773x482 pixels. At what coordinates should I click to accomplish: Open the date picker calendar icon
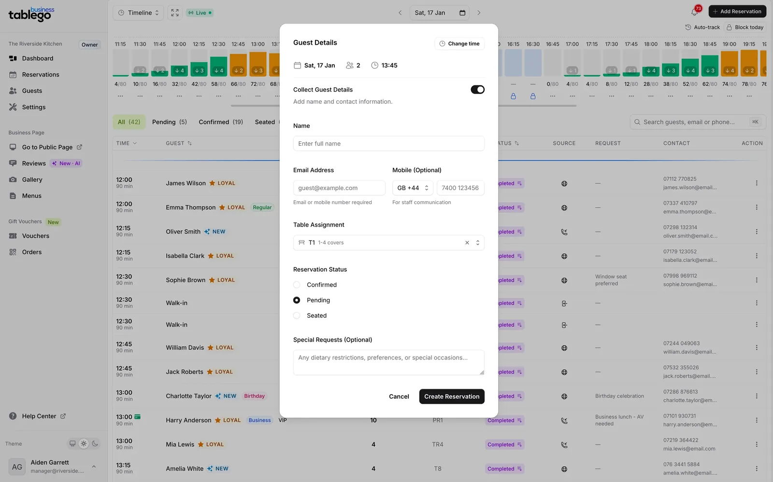click(462, 13)
